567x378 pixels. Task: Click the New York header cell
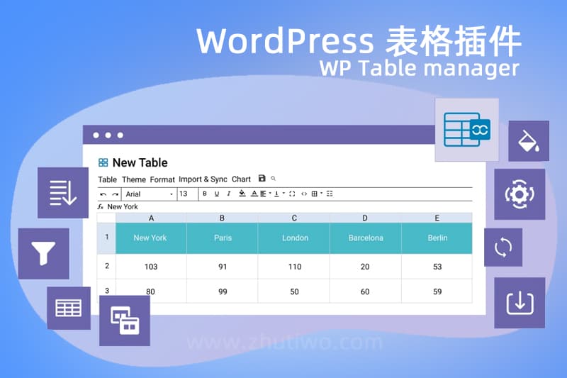pos(151,238)
